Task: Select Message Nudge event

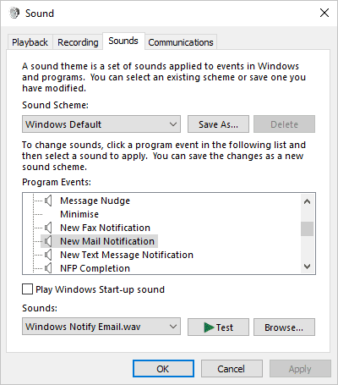Action: (95, 201)
